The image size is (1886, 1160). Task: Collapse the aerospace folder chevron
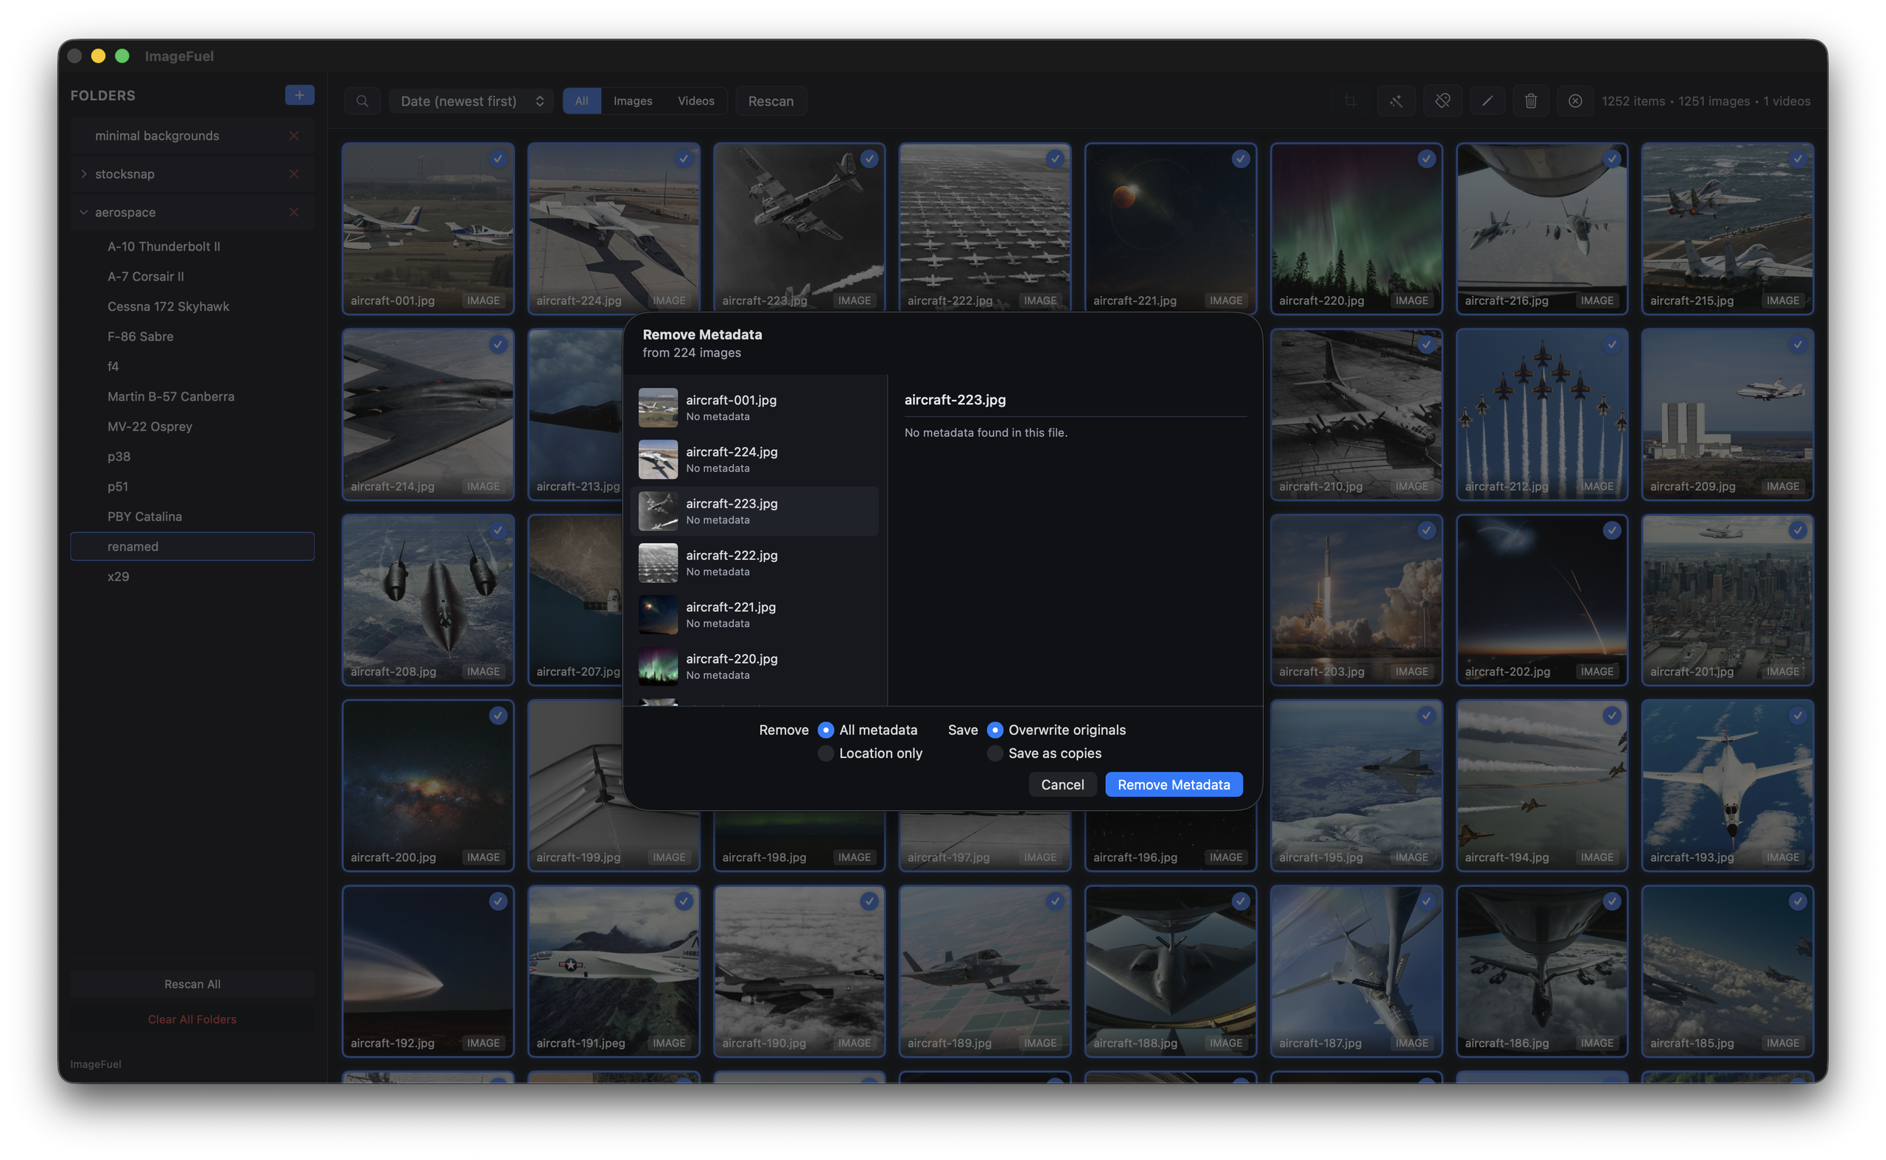click(84, 213)
